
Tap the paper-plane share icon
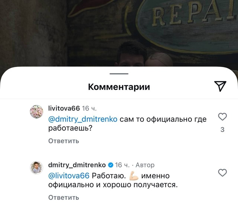pos(220,86)
